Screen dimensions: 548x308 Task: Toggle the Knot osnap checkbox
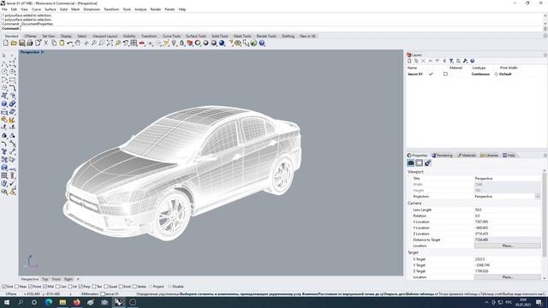[121, 287]
